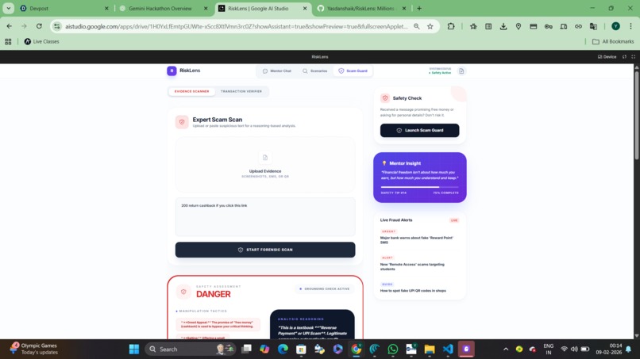
Task: Switch to the Transaction Verifier mode
Action: click(241, 91)
